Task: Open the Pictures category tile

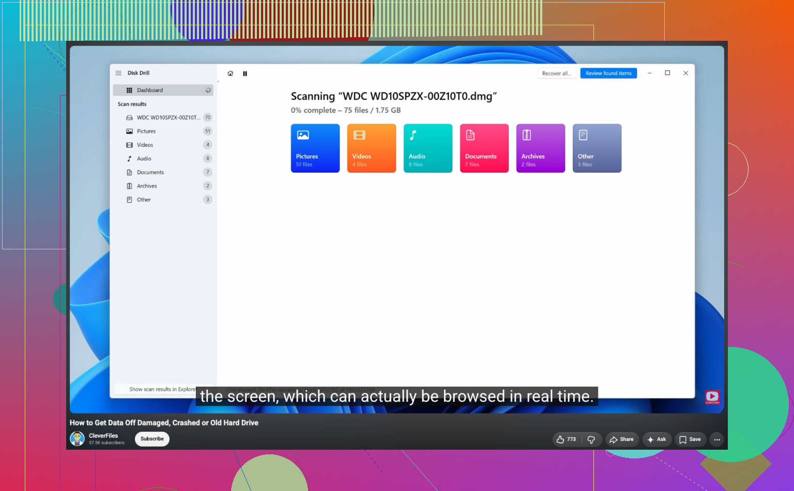Action: [x=315, y=148]
